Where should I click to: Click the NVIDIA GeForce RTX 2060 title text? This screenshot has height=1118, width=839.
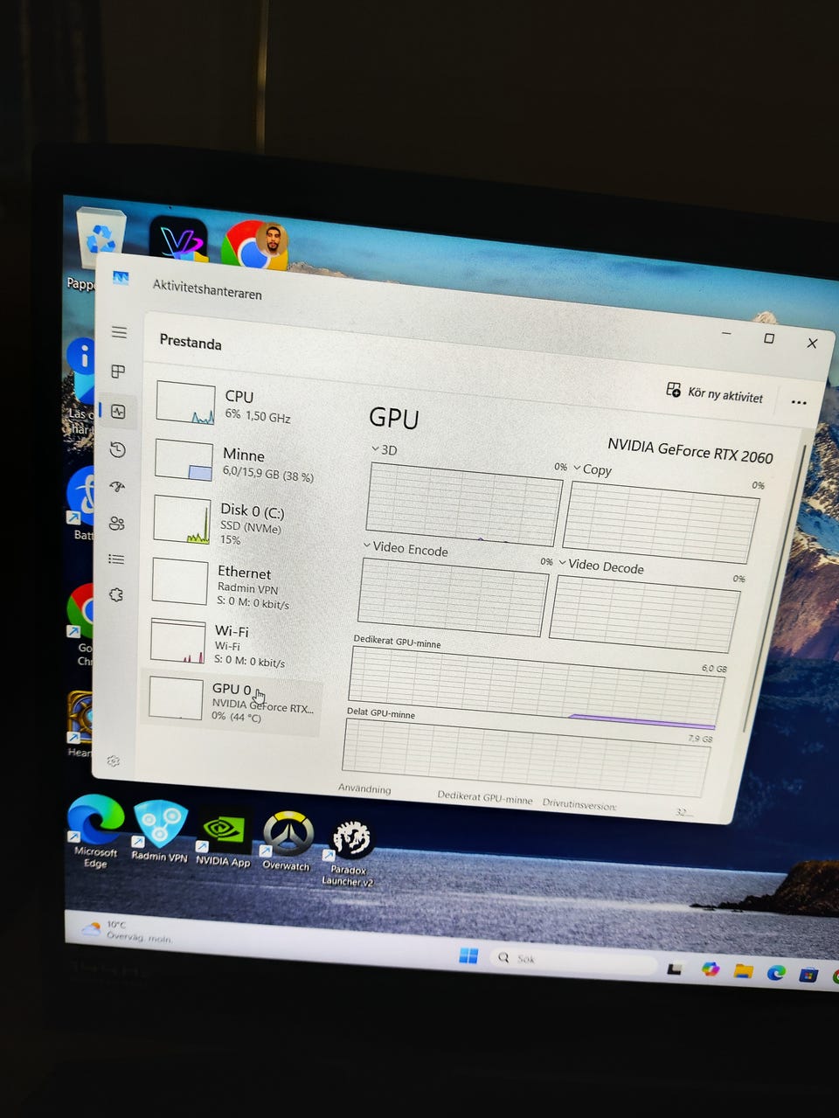690,450
